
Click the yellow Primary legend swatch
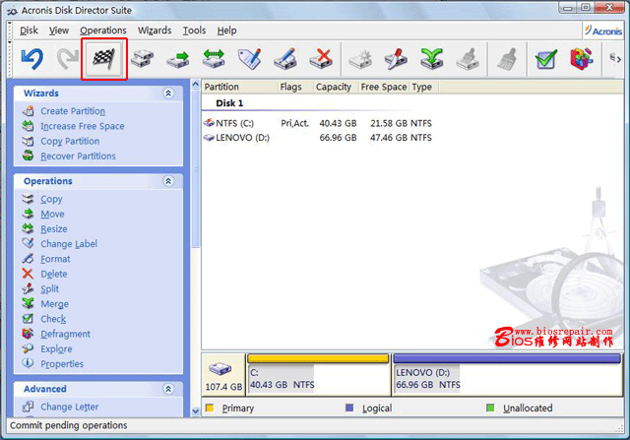(210, 409)
